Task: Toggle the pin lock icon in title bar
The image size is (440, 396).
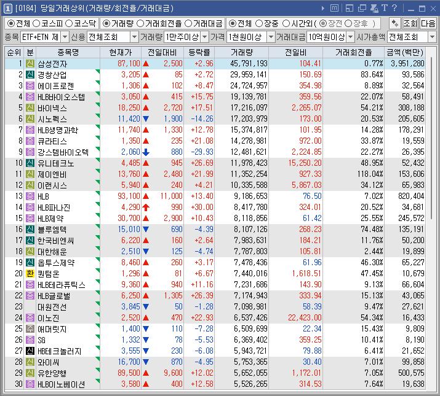Action: pyautogui.click(x=374, y=9)
